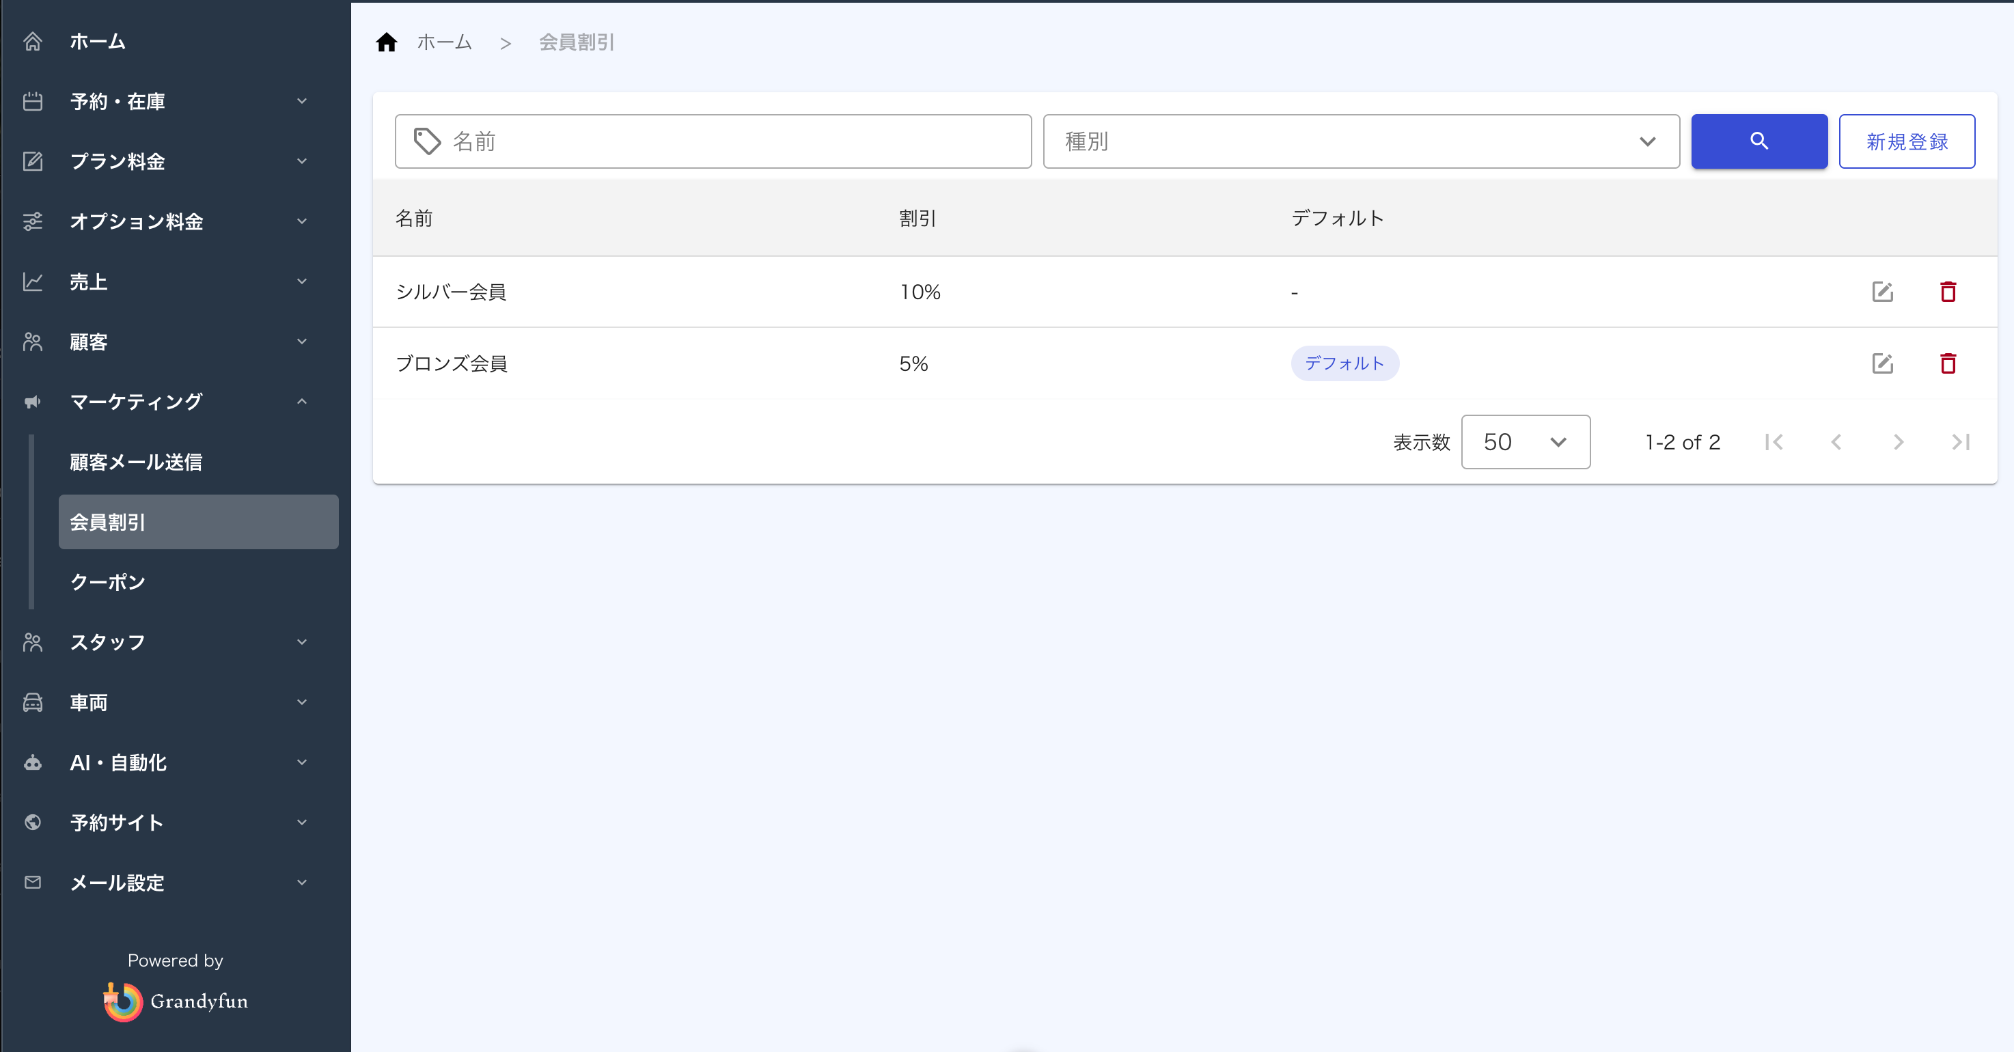Click the シルバー会員 name cell

point(451,292)
